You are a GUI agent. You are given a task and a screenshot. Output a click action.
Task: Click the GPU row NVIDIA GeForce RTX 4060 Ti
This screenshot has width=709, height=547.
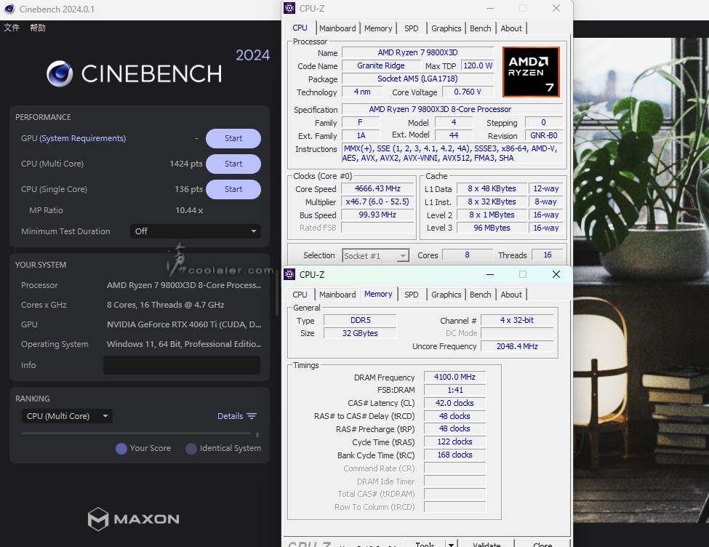(140, 324)
